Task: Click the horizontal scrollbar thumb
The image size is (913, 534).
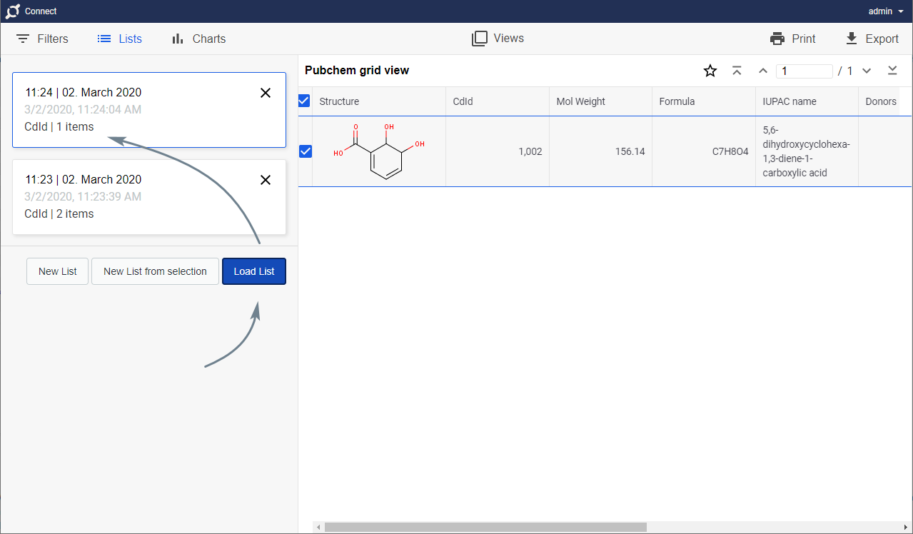Action: (x=485, y=527)
